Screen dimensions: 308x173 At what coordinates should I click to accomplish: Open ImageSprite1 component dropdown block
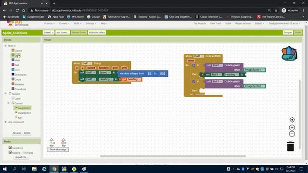(254, 70)
